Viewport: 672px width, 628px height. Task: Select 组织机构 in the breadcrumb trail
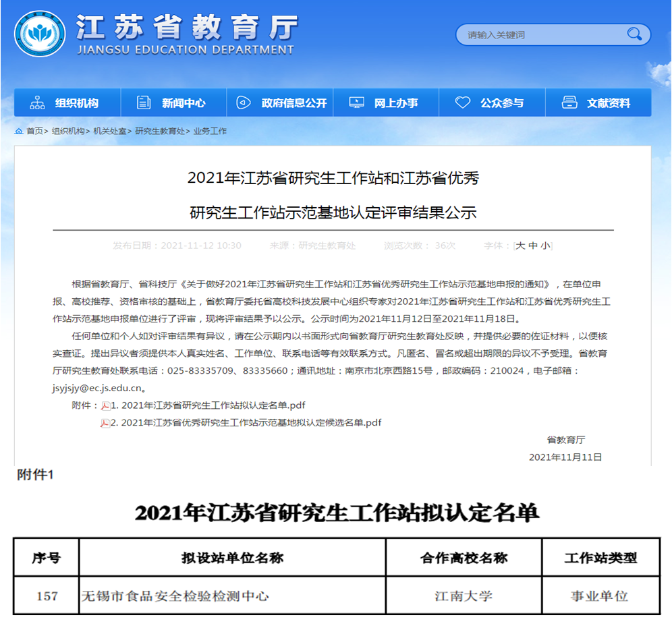[68, 131]
